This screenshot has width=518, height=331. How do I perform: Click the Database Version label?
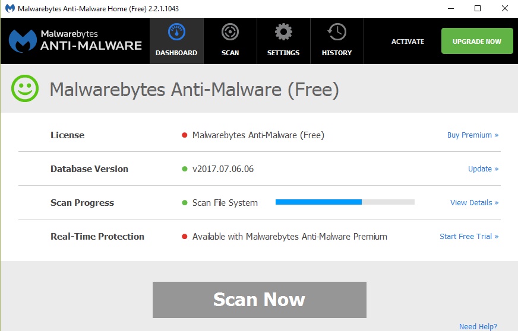[89, 169]
